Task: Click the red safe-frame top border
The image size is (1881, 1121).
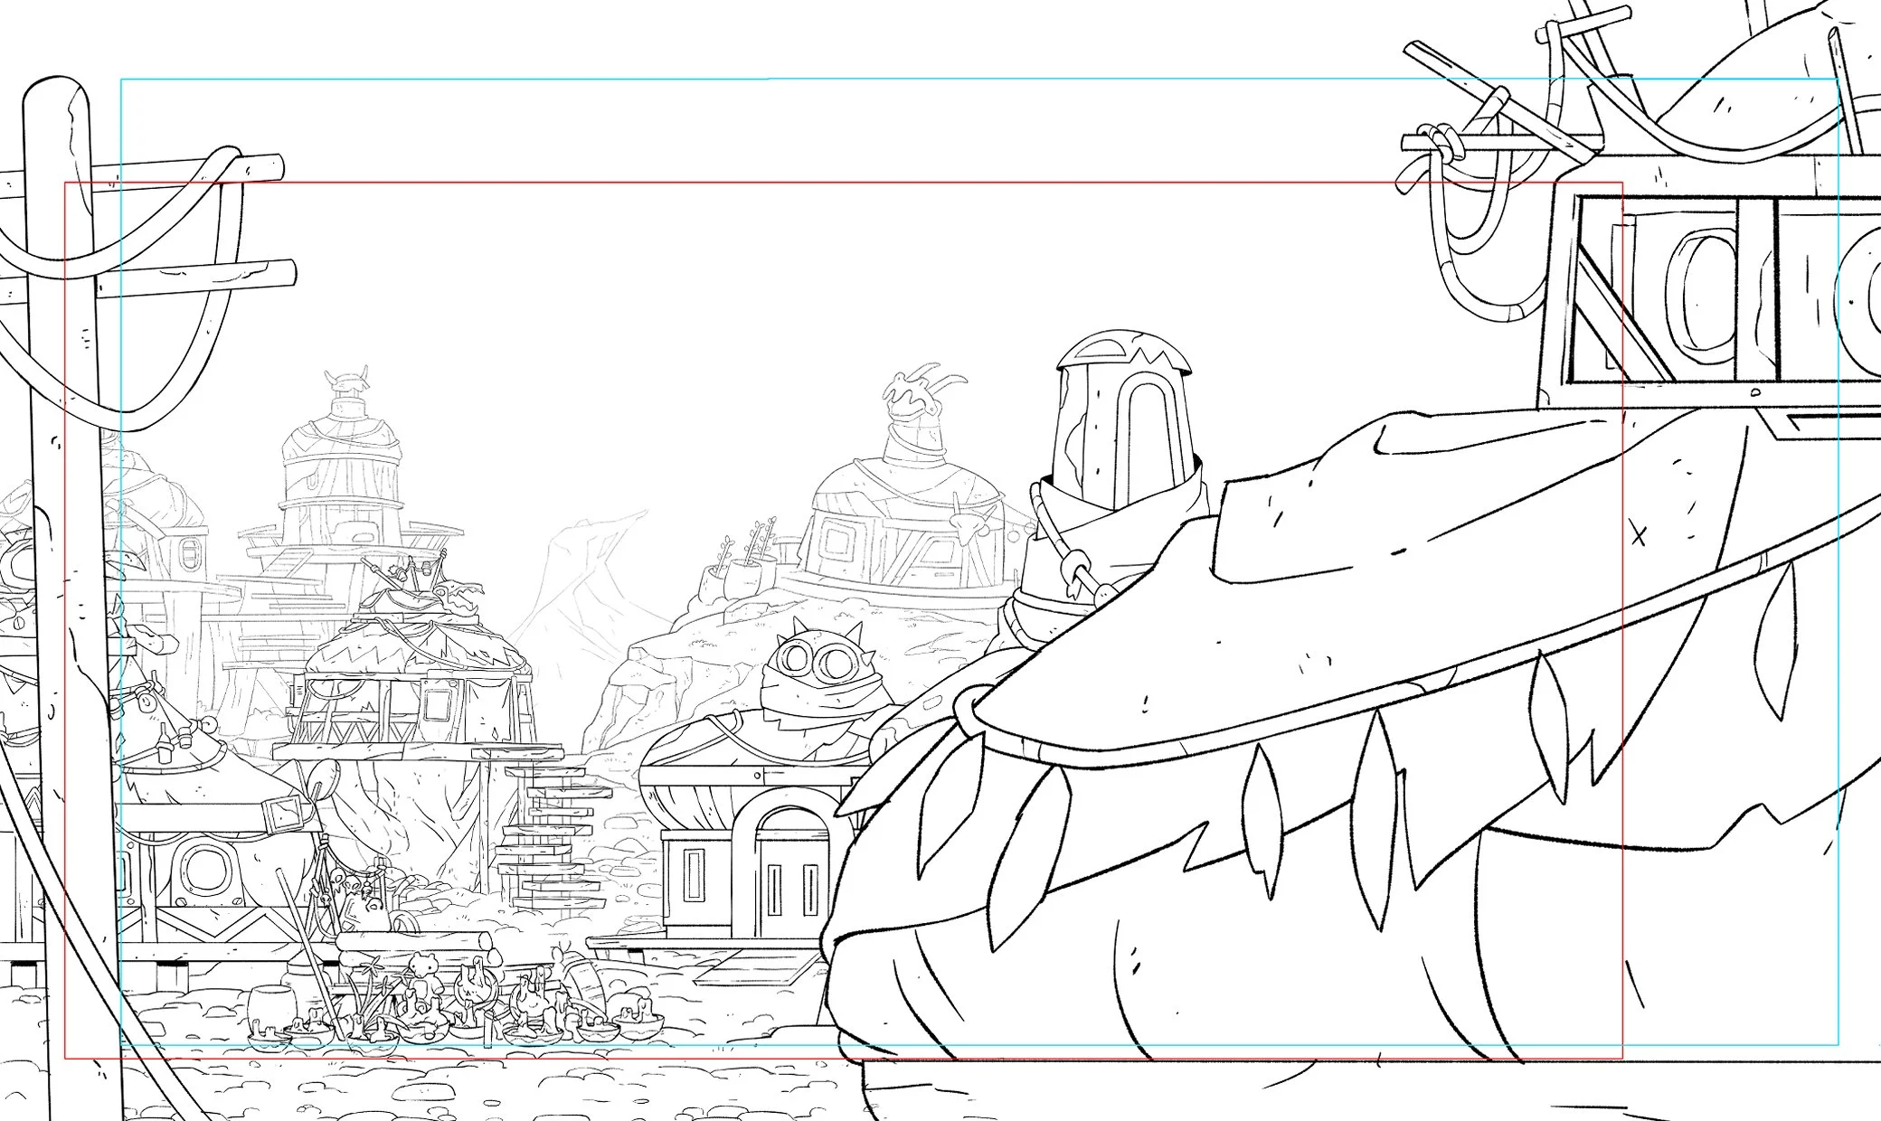Action: click(x=814, y=184)
